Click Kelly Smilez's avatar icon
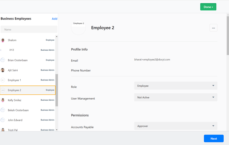 pos(3,100)
